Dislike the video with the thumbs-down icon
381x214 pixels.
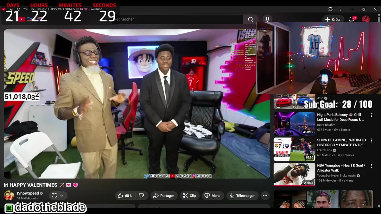coord(141,196)
